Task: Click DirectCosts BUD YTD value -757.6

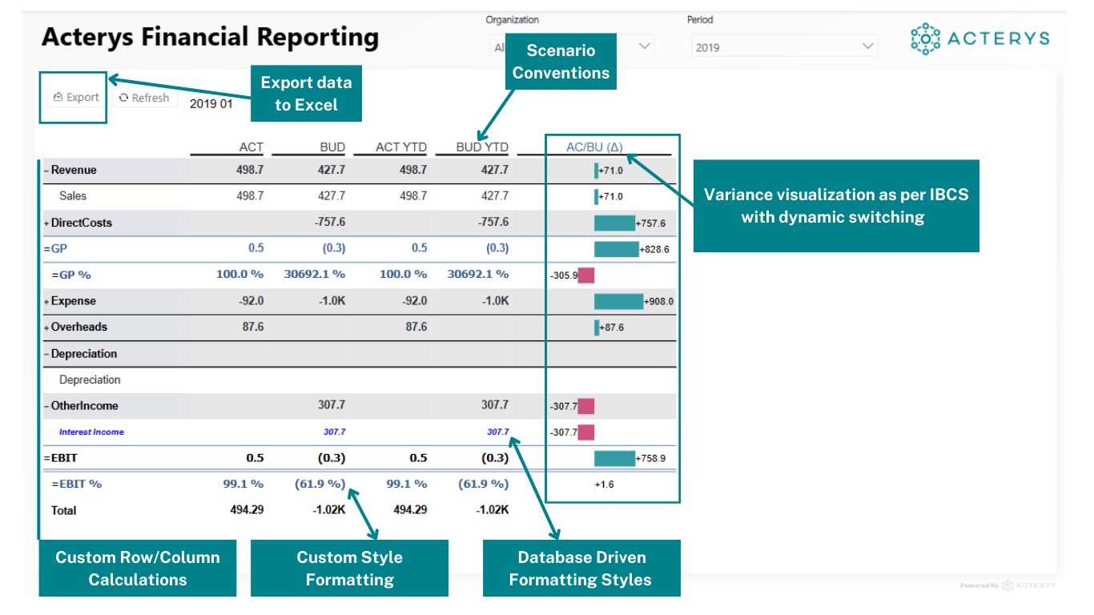Action: (492, 223)
